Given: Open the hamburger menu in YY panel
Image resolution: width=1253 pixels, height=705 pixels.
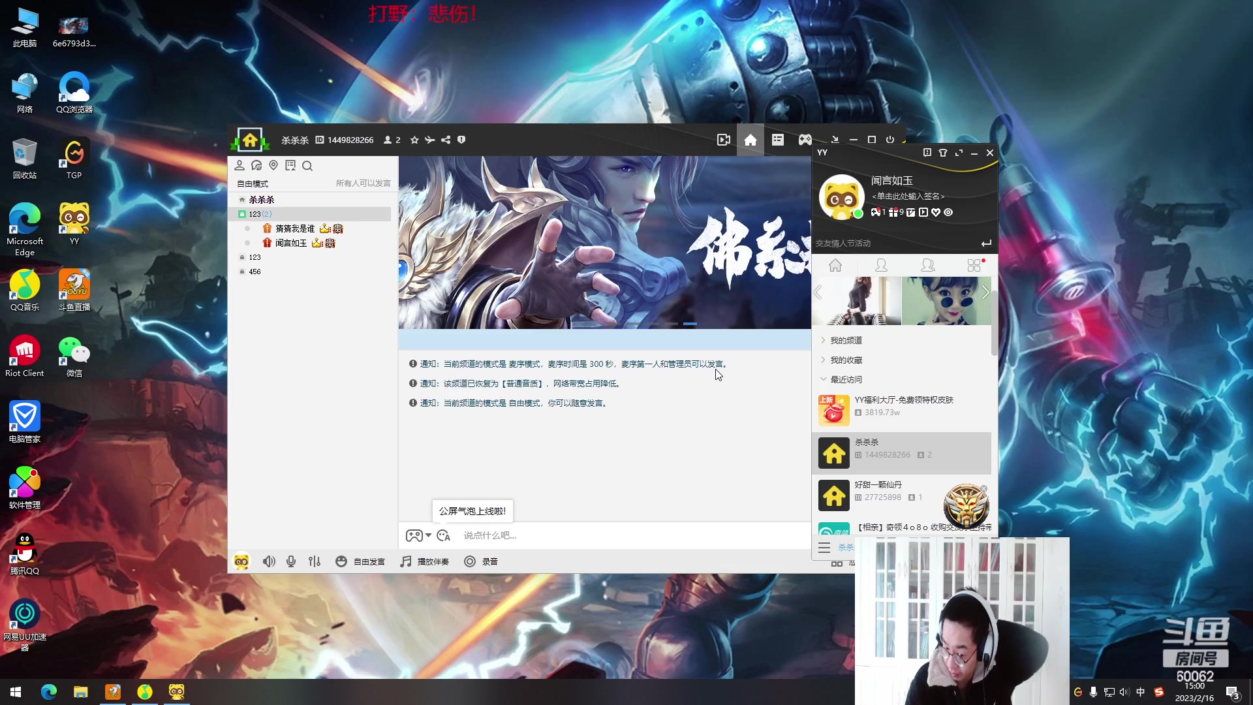Looking at the screenshot, I should 824,548.
